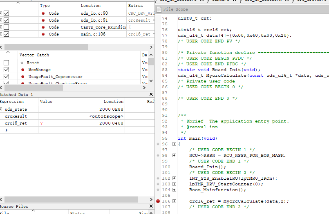Disable the main.c:106 breakpoint checkbox
The height and width of the screenshot is (214, 329).
point(6,34)
